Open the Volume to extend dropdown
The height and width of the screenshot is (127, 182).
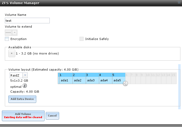15,32
